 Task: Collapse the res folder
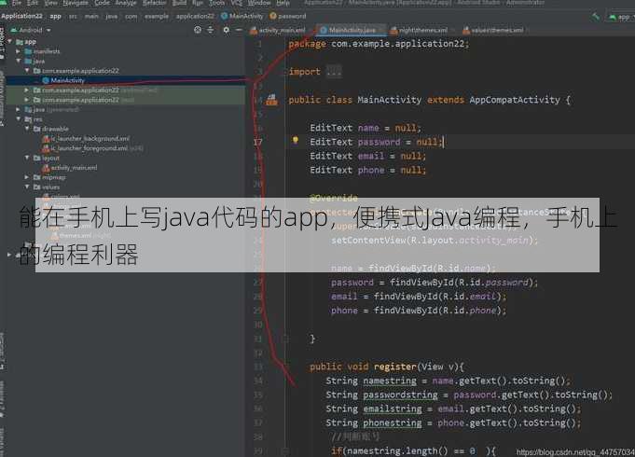point(19,119)
